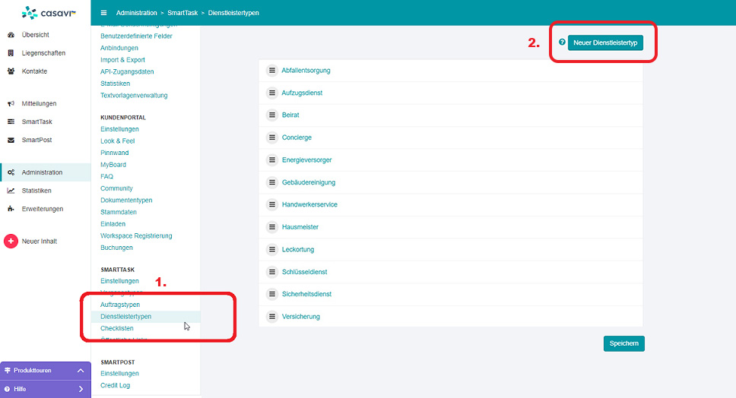
Task: Open the Schlüsseldienst provider type
Action: click(306, 272)
